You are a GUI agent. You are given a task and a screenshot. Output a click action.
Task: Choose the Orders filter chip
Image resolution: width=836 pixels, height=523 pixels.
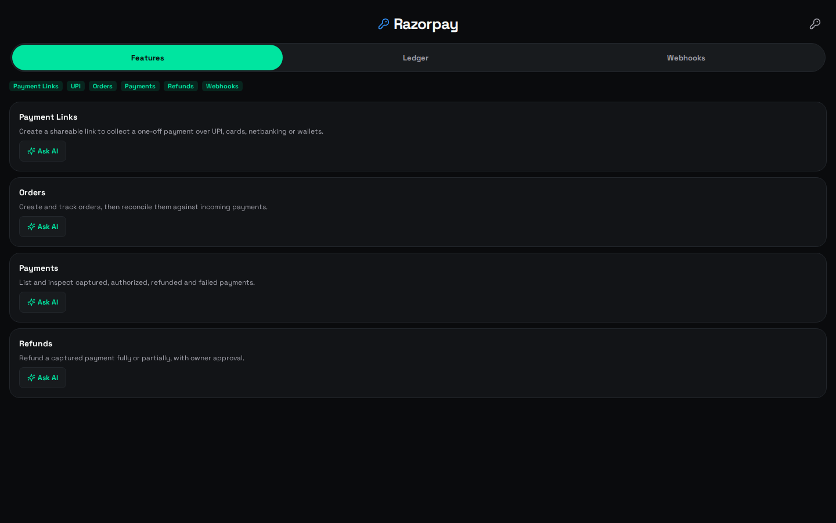pos(103,86)
